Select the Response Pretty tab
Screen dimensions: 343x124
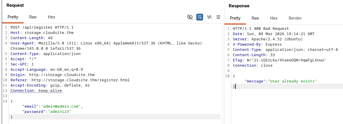235,18
